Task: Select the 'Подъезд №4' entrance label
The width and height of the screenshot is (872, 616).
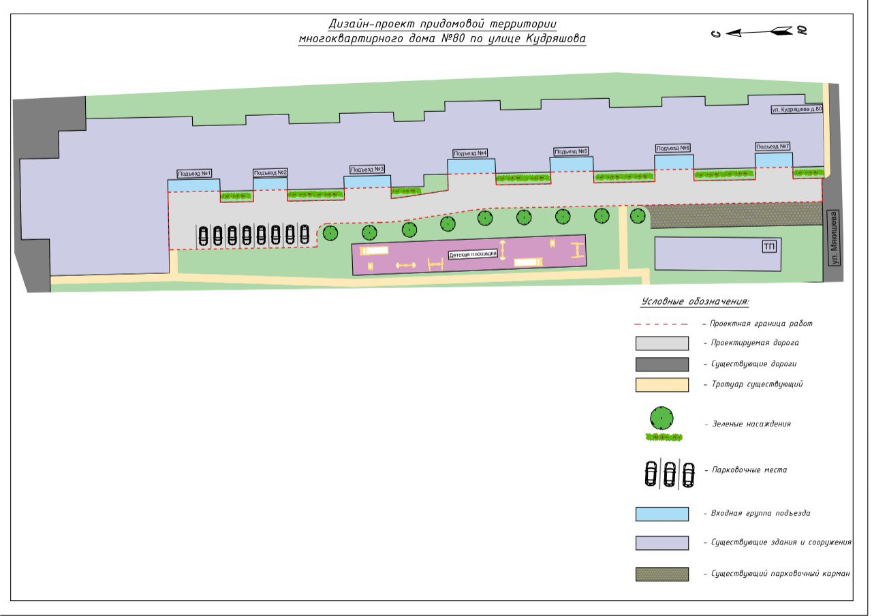Action: pyautogui.click(x=471, y=153)
